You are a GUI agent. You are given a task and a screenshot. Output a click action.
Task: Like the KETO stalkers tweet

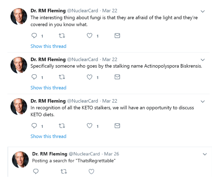[x=89, y=126]
